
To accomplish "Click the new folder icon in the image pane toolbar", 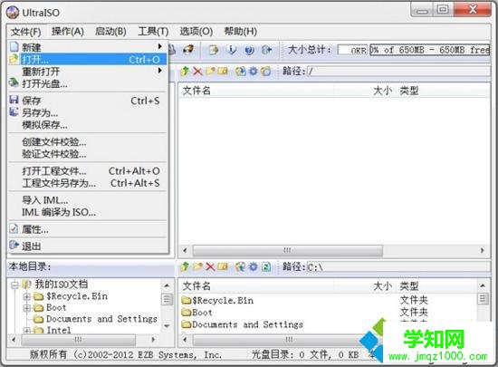I will point(210,71).
